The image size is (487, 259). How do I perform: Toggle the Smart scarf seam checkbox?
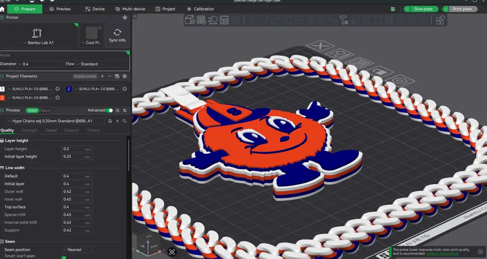(64, 257)
